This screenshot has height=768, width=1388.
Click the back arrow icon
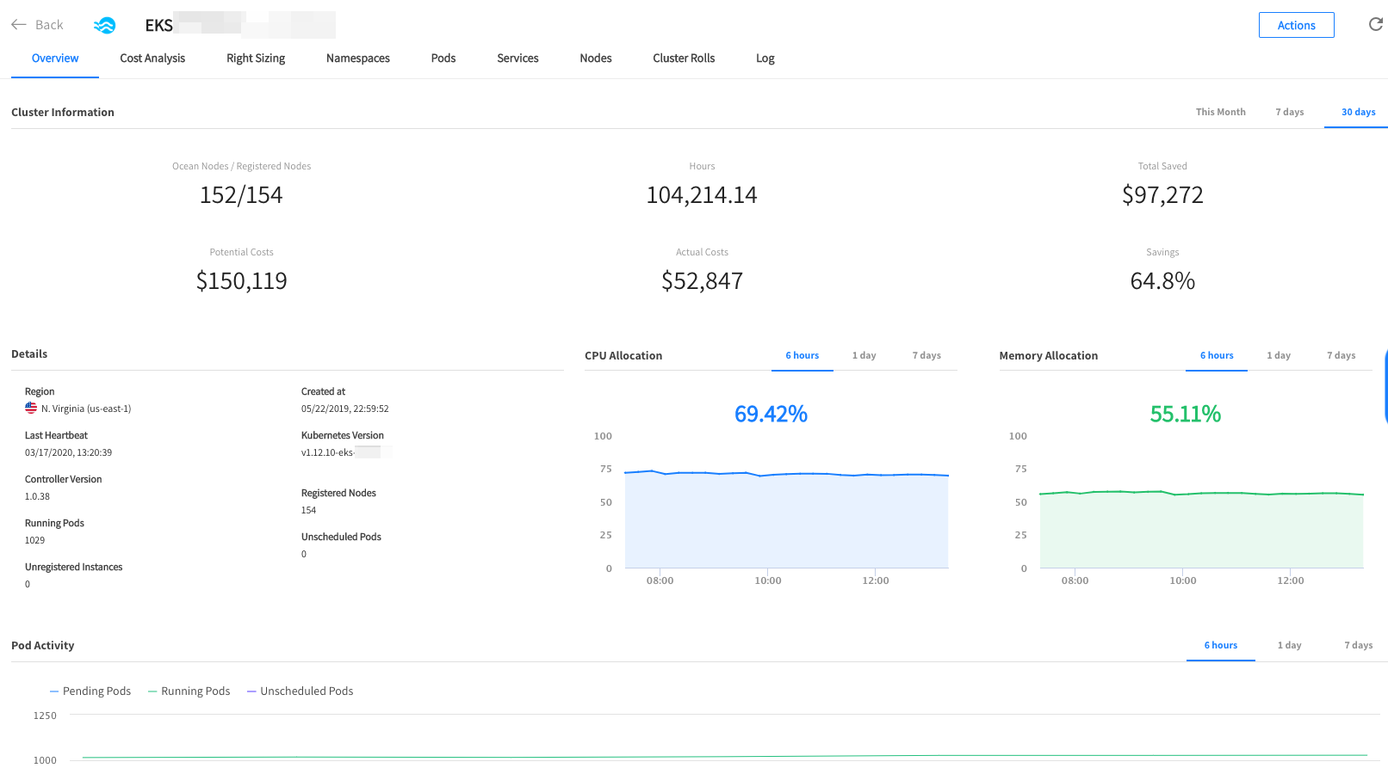pyautogui.click(x=19, y=25)
